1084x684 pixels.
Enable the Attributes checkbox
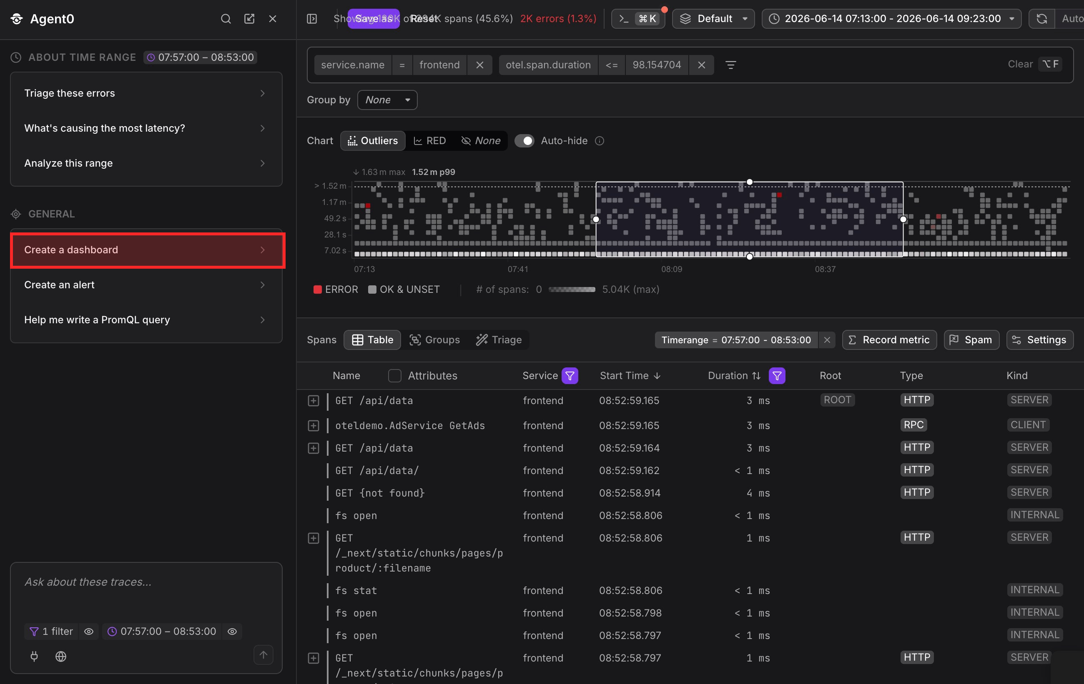click(x=394, y=375)
